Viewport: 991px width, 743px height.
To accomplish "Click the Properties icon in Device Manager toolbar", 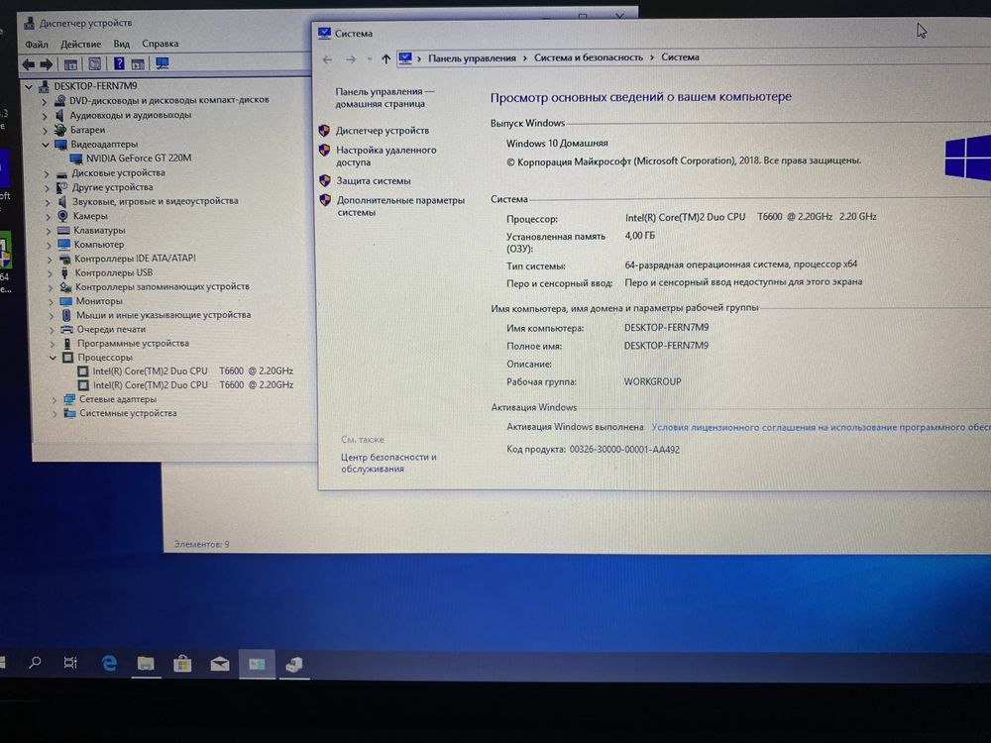I will [95, 63].
